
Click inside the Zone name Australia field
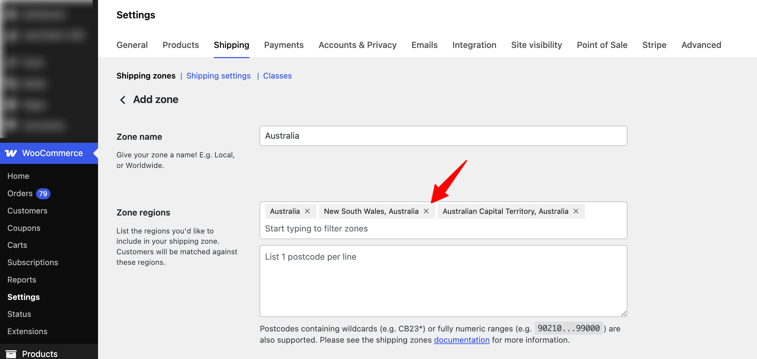pos(442,136)
